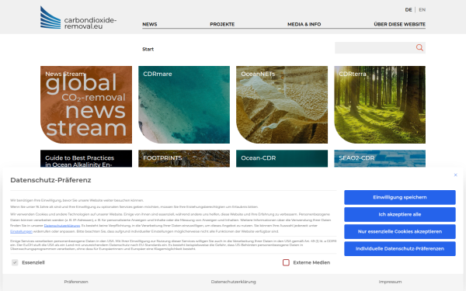Viewport: 466px width, 291px height.
Task: Open the NEWS menu
Action: [149, 24]
